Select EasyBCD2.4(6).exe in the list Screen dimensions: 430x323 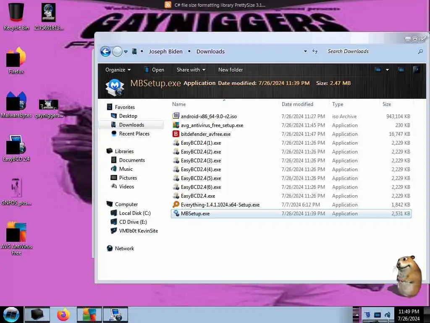tap(291, 187)
